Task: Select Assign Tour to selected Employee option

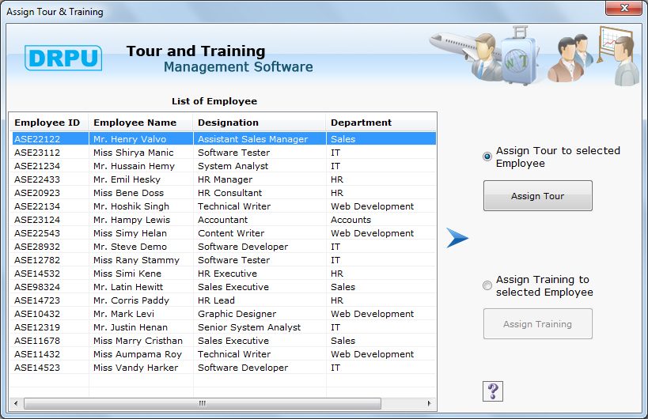Action: point(487,157)
